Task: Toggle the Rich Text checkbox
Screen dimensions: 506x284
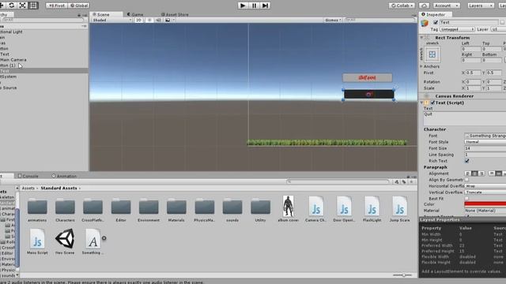Action: [x=466, y=161]
